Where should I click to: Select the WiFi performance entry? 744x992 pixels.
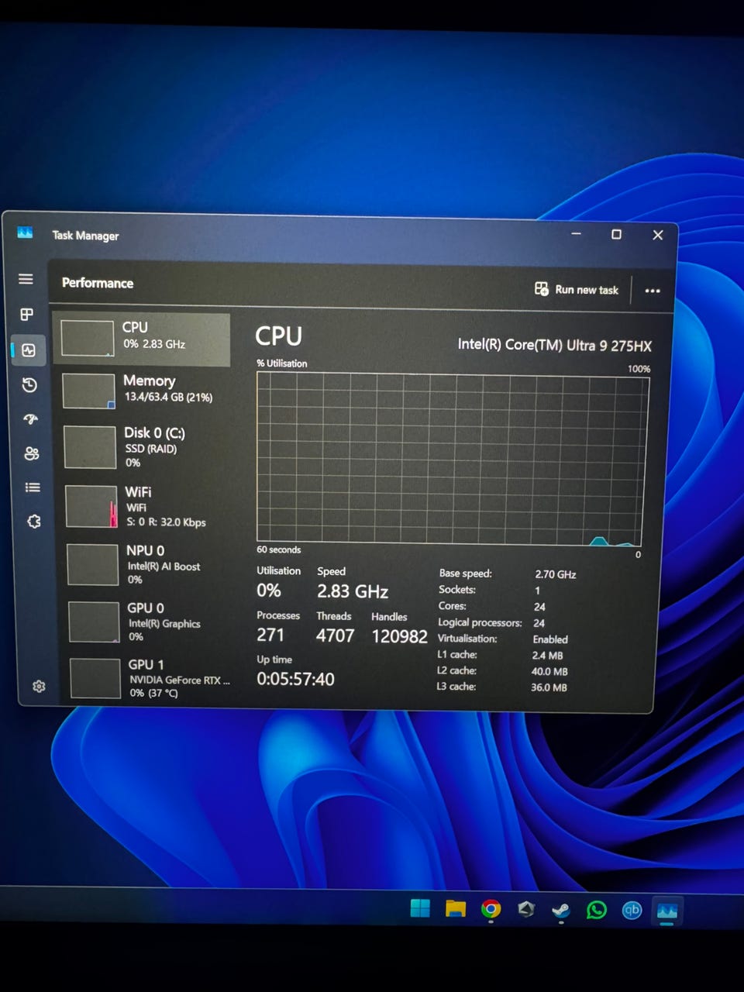pyautogui.click(x=146, y=506)
